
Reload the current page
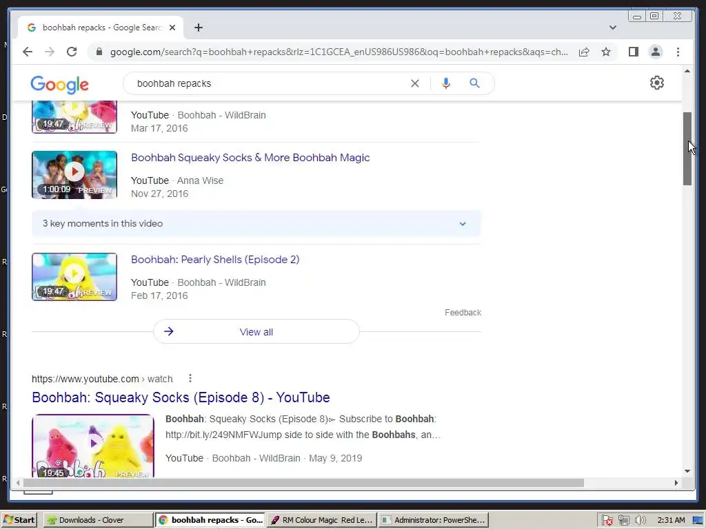coord(72,52)
